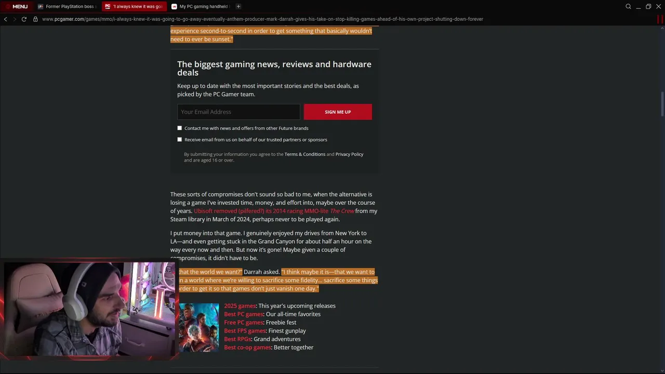Open 'Ubisoft removed (pilfered?)' The Crew link
Viewport: 665px width, 374px height.
[x=274, y=211]
